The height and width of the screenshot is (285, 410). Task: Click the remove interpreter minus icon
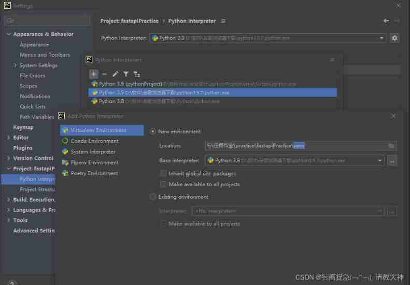104,74
